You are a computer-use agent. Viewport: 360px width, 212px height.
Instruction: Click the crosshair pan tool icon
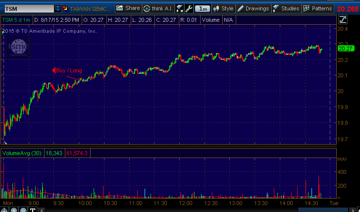pyautogui.click(x=4, y=210)
